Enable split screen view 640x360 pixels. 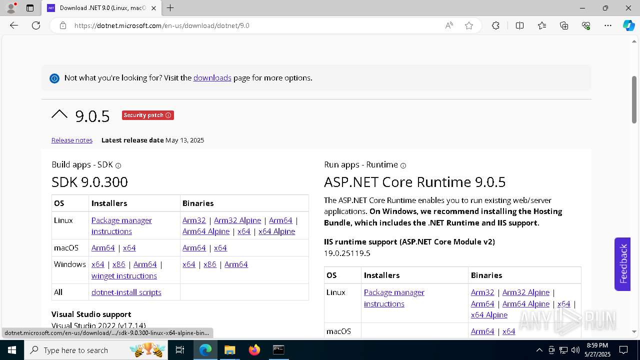click(x=519, y=25)
